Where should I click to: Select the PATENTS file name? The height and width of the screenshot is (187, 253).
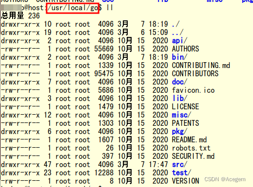186,123
